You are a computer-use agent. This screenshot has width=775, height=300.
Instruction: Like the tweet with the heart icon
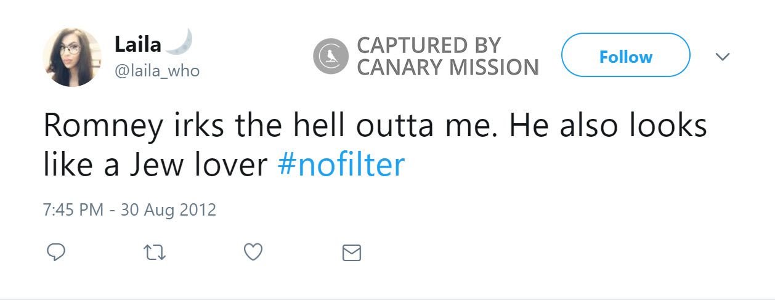click(x=253, y=253)
